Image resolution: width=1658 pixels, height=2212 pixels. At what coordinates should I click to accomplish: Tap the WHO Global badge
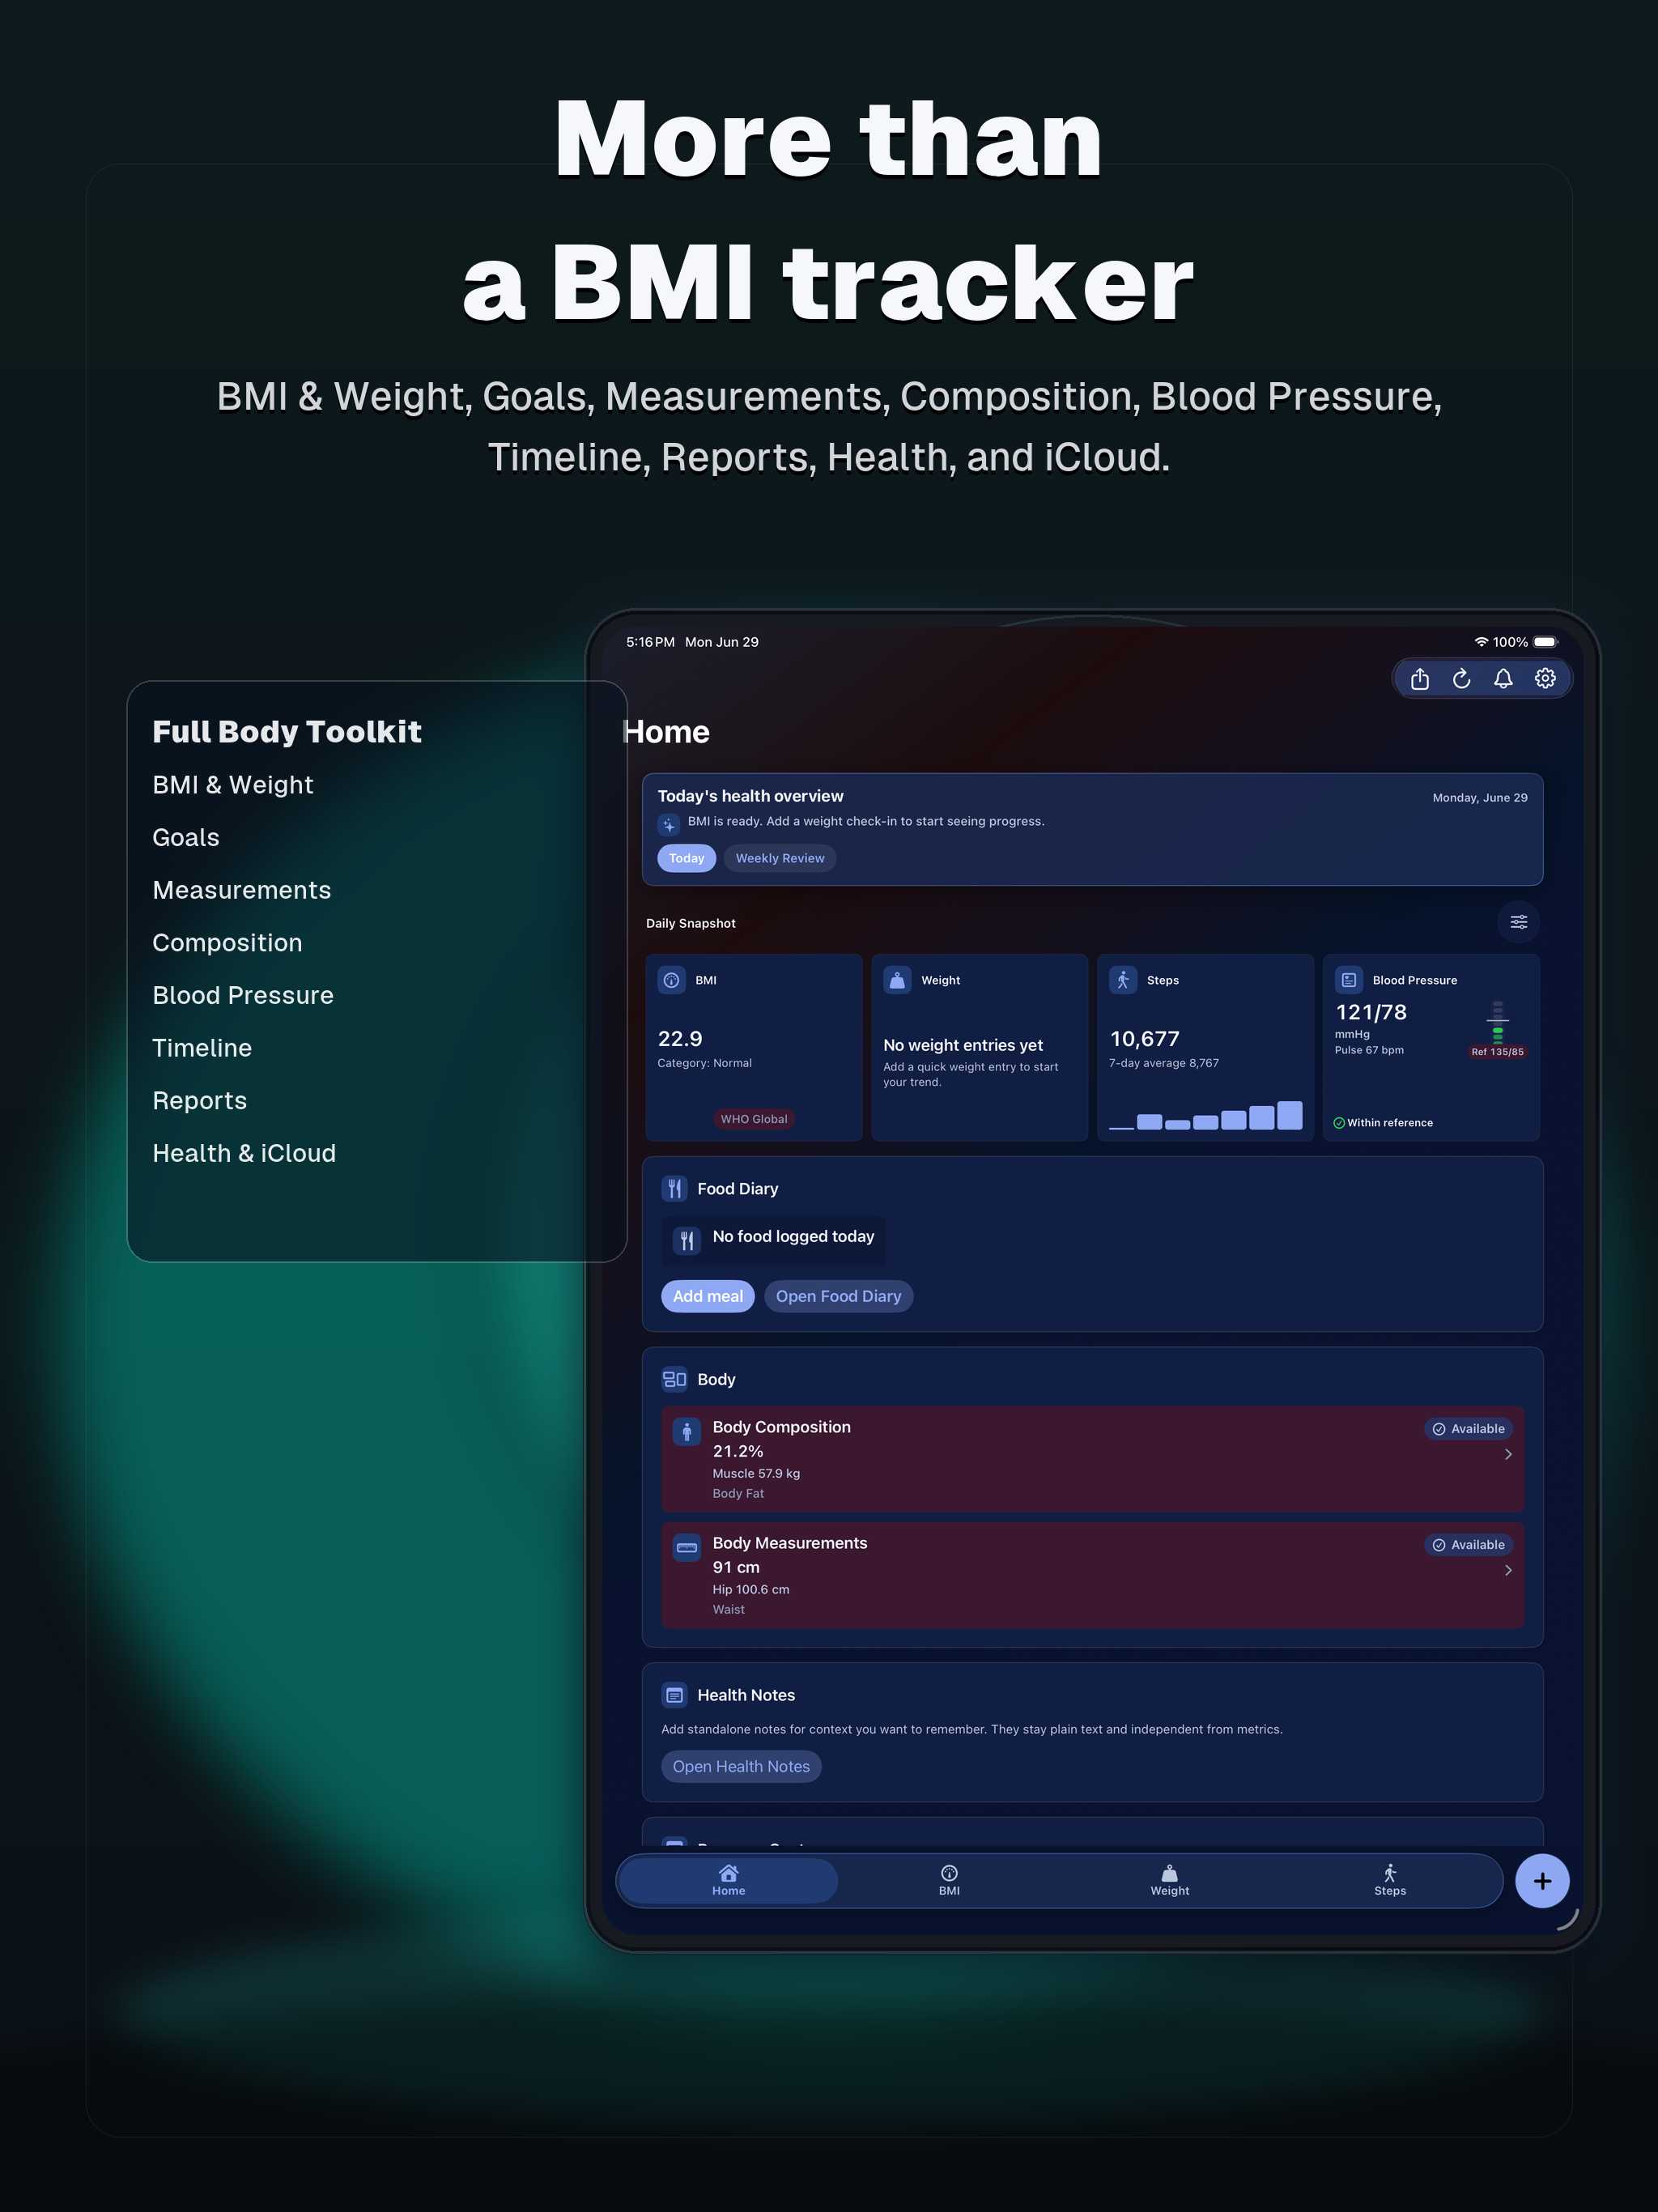(x=754, y=1119)
